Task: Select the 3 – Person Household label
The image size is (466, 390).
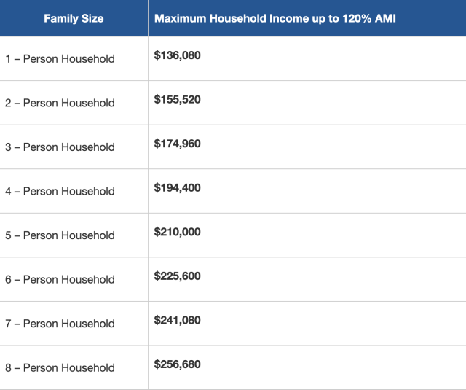Action: [x=60, y=147]
